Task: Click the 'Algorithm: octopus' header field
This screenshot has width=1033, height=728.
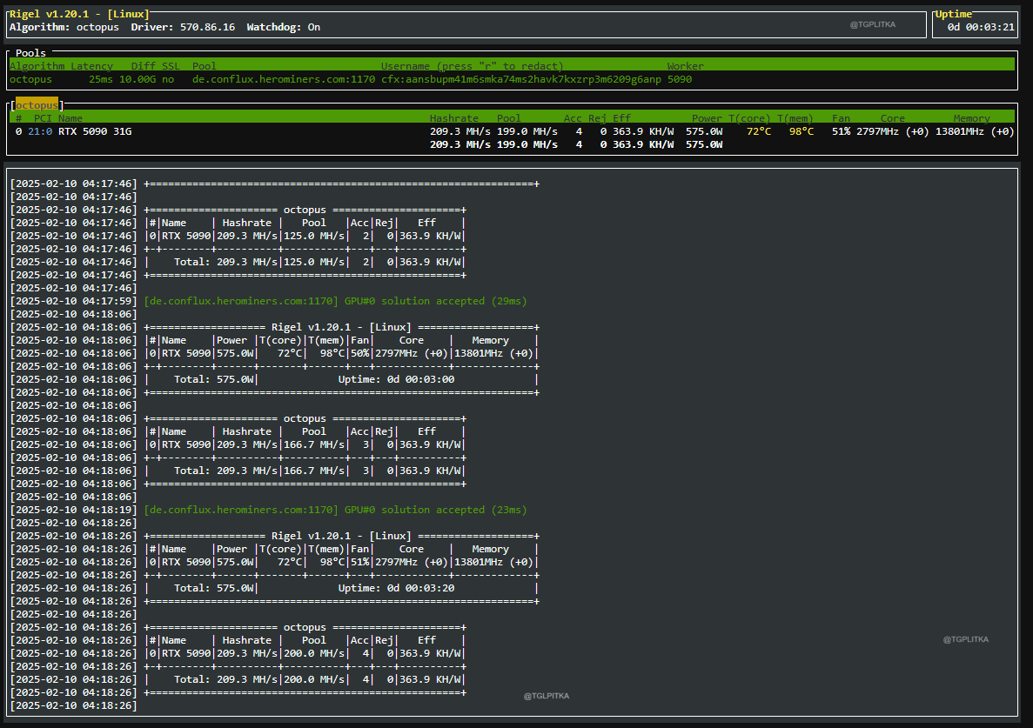Action: [64, 27]
